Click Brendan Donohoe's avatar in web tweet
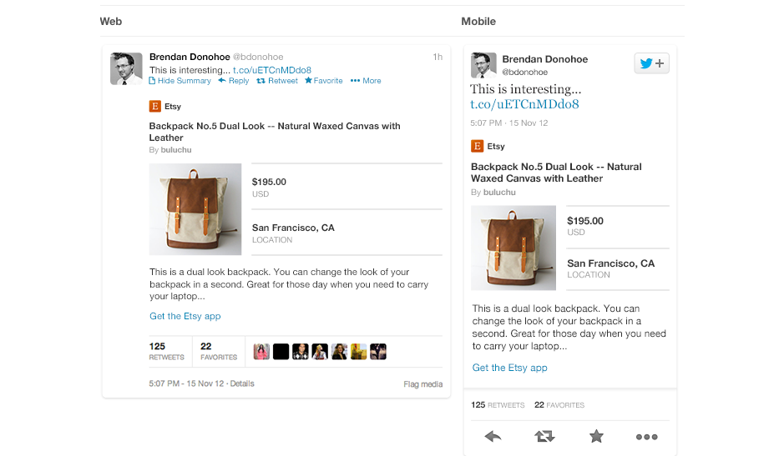This screenshot has height=456, width=774. click(126, 68)
